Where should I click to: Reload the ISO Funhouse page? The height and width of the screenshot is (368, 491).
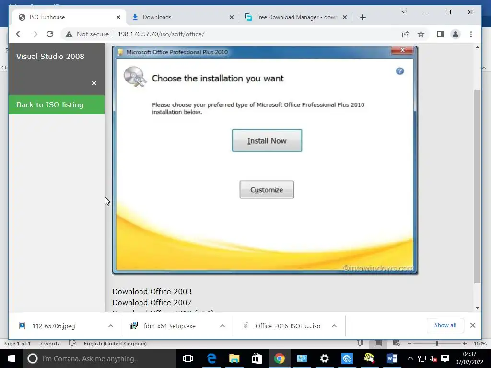[50, 34]
